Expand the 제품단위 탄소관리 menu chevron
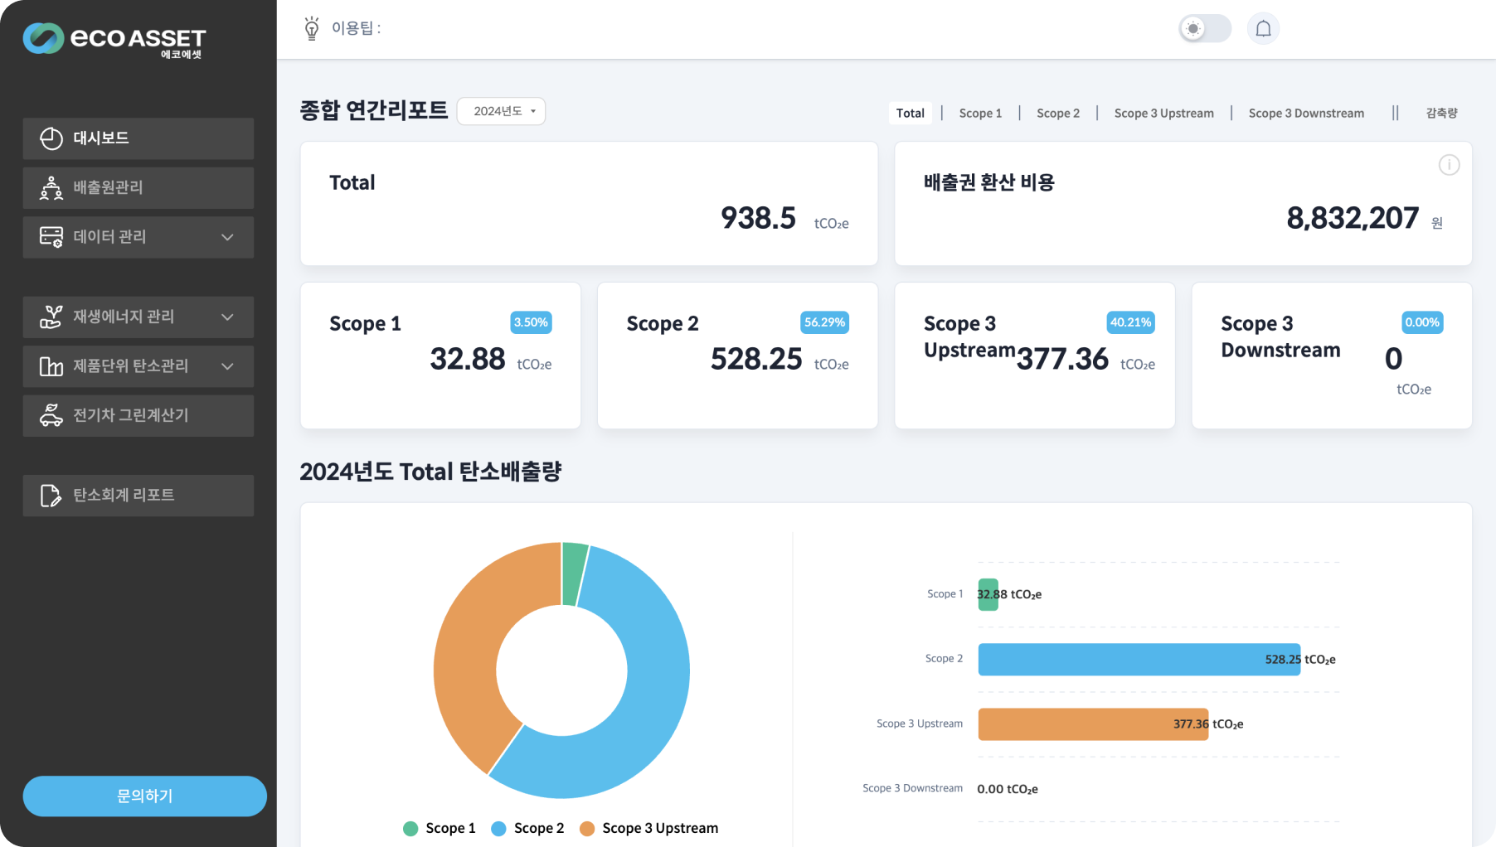Image resolution: width=1496 pixels, height=847 pixels. [x=227, y=366]
